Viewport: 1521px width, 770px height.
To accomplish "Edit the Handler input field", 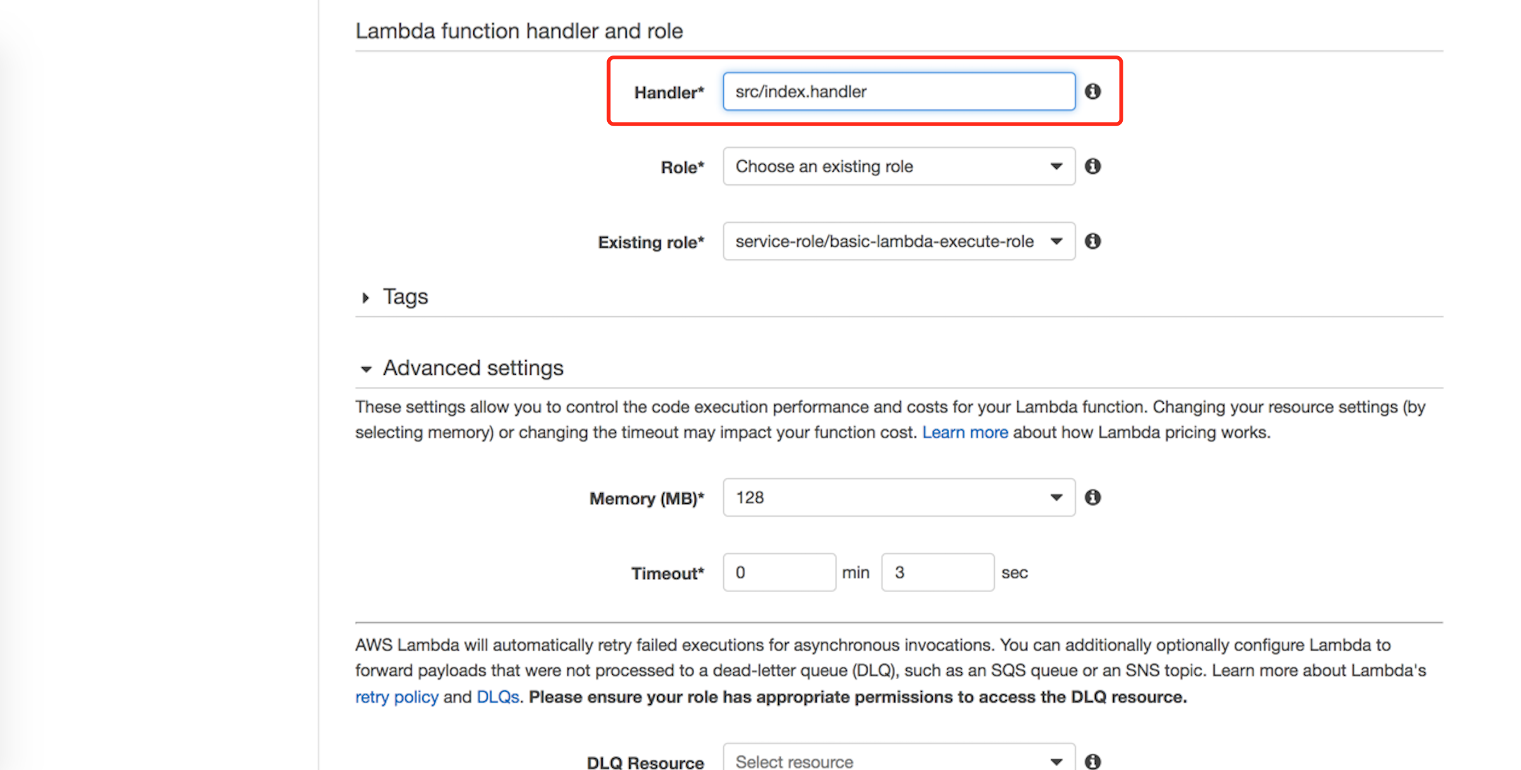I will [896, 92].
